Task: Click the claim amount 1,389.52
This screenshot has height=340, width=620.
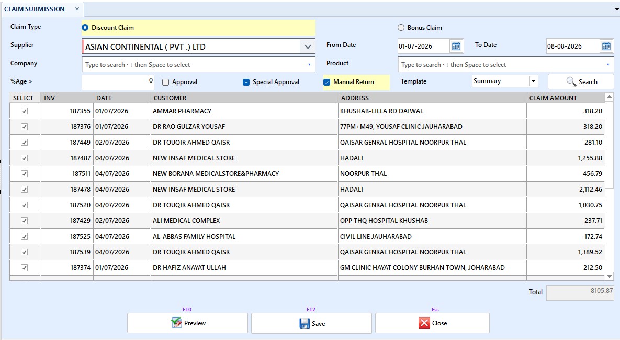Action: pos(566,252)
